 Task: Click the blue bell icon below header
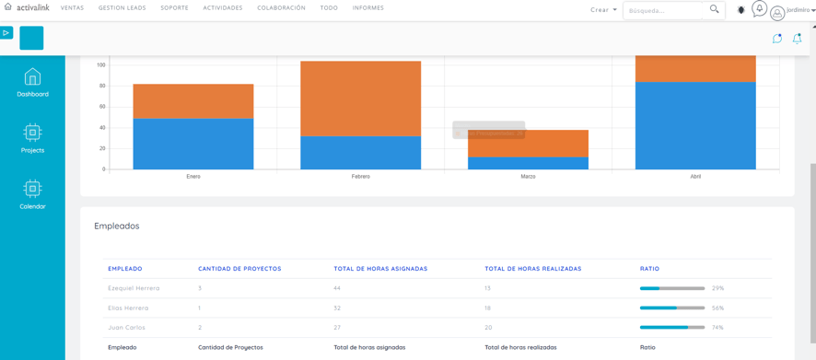point(797,39)
